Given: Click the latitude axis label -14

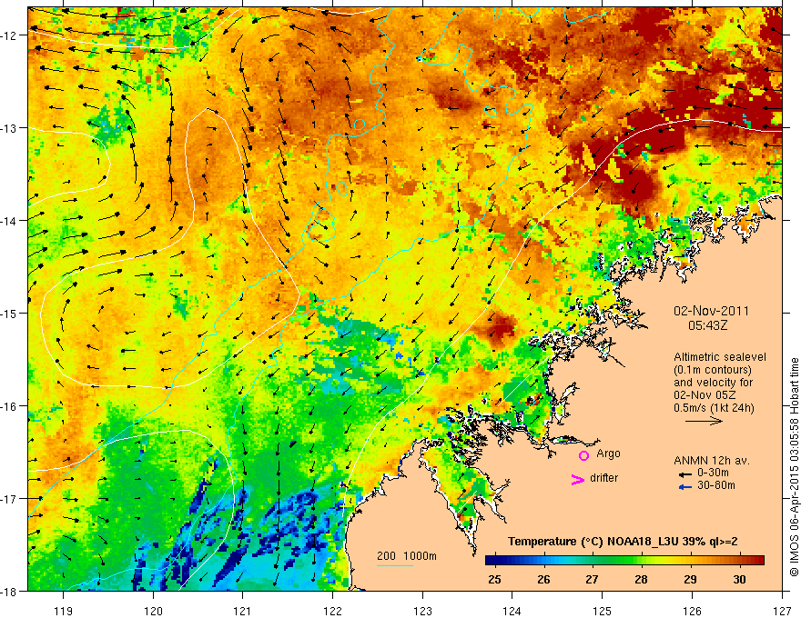Looking at the screenshot, I should click(x=11, y=220).
